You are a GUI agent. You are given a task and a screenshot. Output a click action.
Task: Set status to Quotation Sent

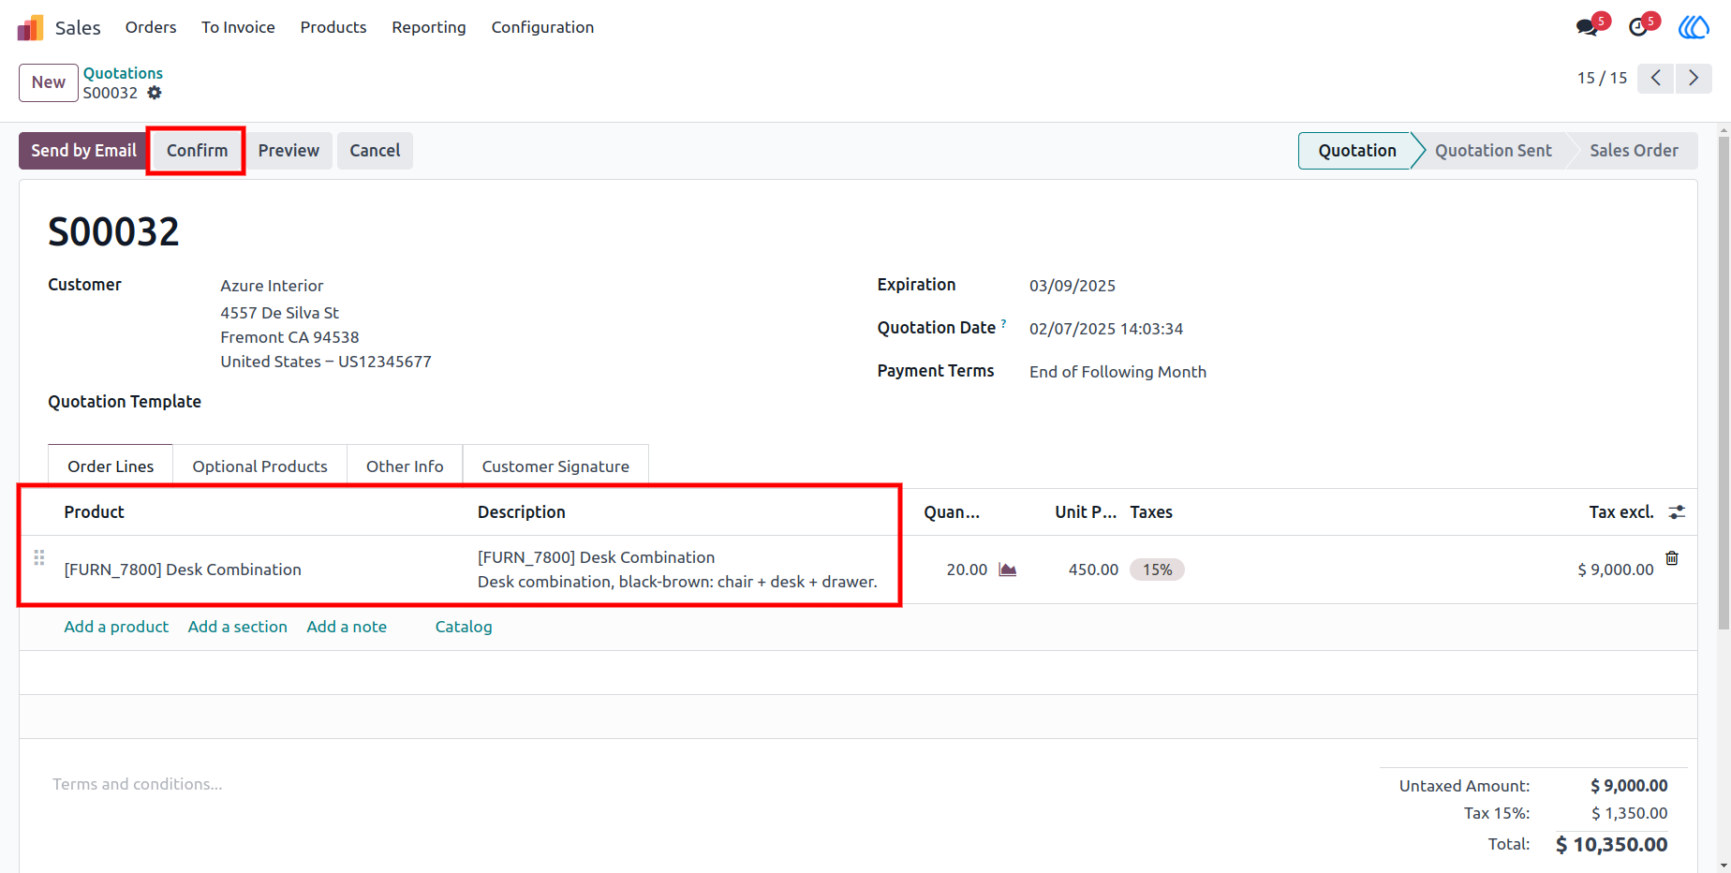click(x=1493, y=151)
